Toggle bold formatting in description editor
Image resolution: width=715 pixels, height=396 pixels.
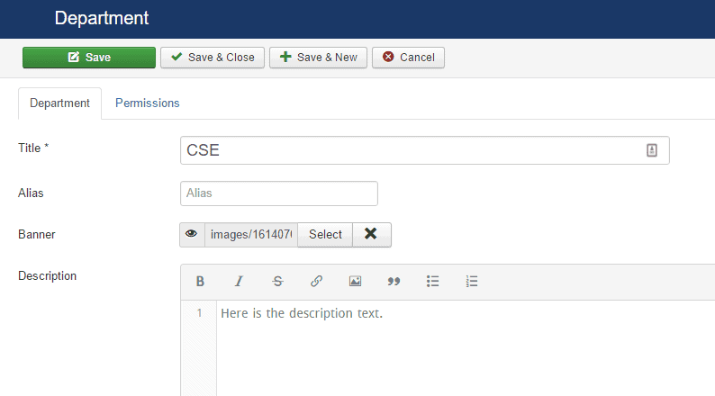pos(200,282)
